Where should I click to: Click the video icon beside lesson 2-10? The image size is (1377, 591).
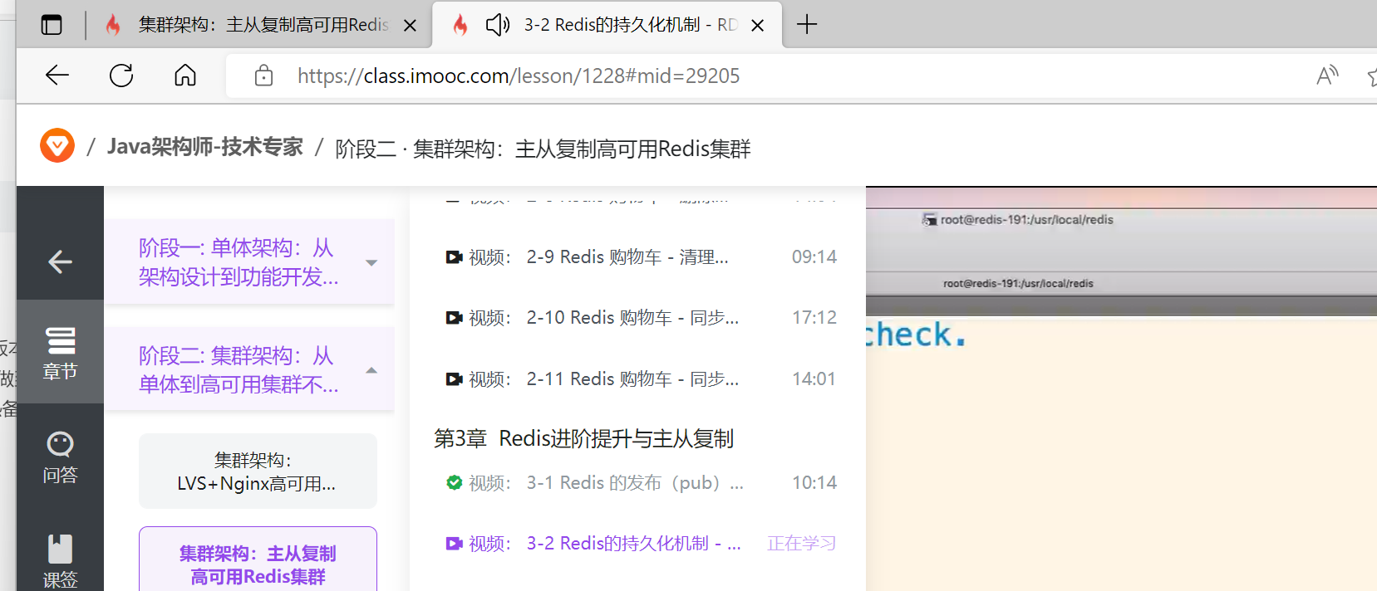click(x=454, y=318)
